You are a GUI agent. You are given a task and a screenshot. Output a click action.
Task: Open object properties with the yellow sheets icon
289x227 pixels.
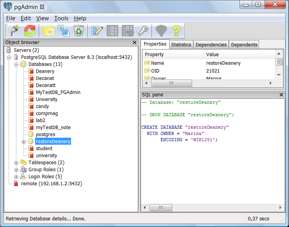[x=48, y=31]
